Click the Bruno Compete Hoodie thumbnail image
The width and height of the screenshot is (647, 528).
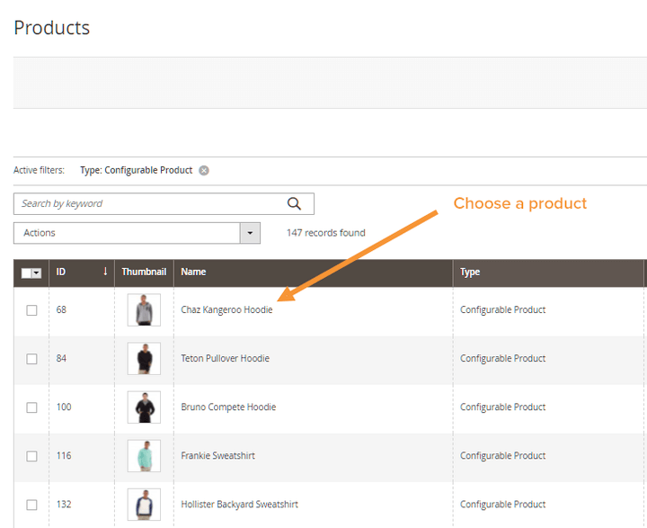(144, 407)
